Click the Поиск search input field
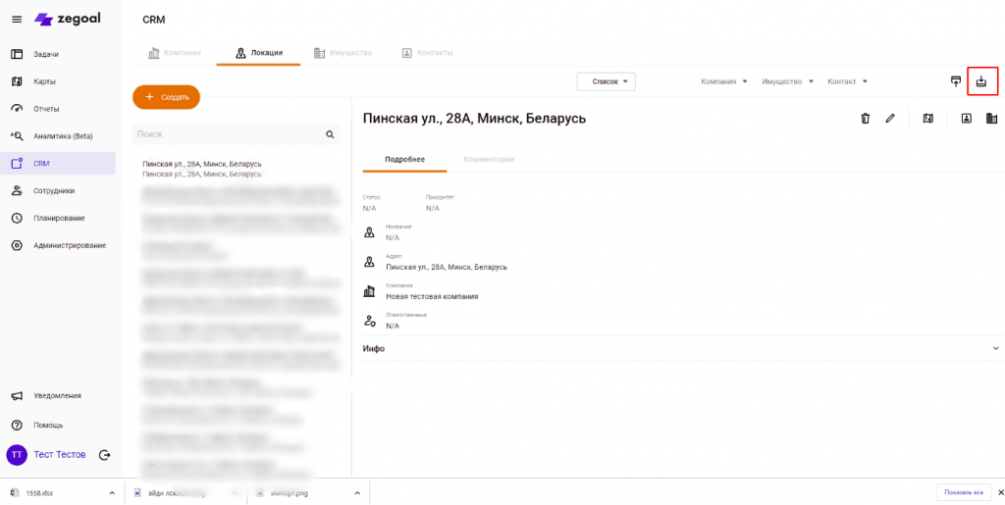 226,134
